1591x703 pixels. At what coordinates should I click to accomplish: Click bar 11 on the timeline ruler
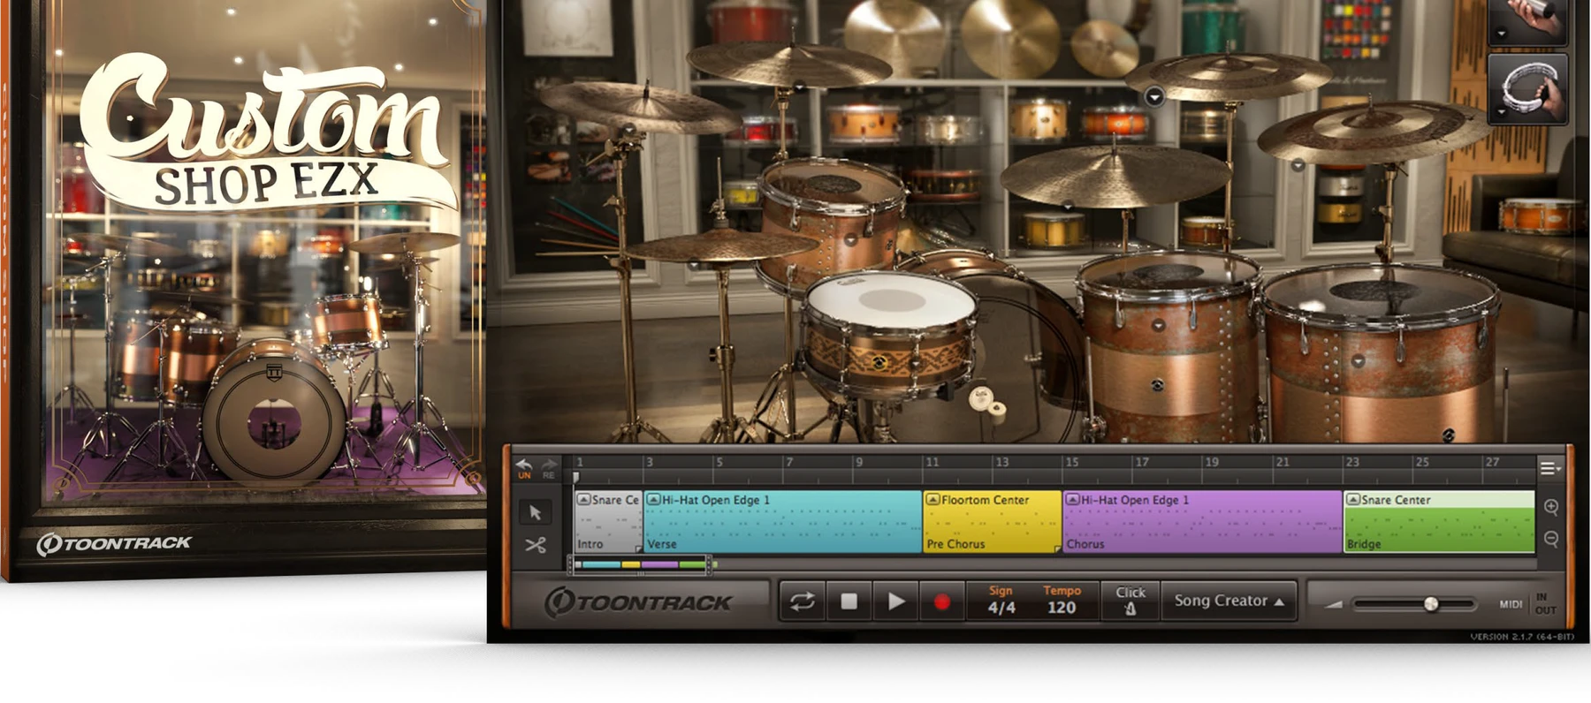click(x=932, y=462)
